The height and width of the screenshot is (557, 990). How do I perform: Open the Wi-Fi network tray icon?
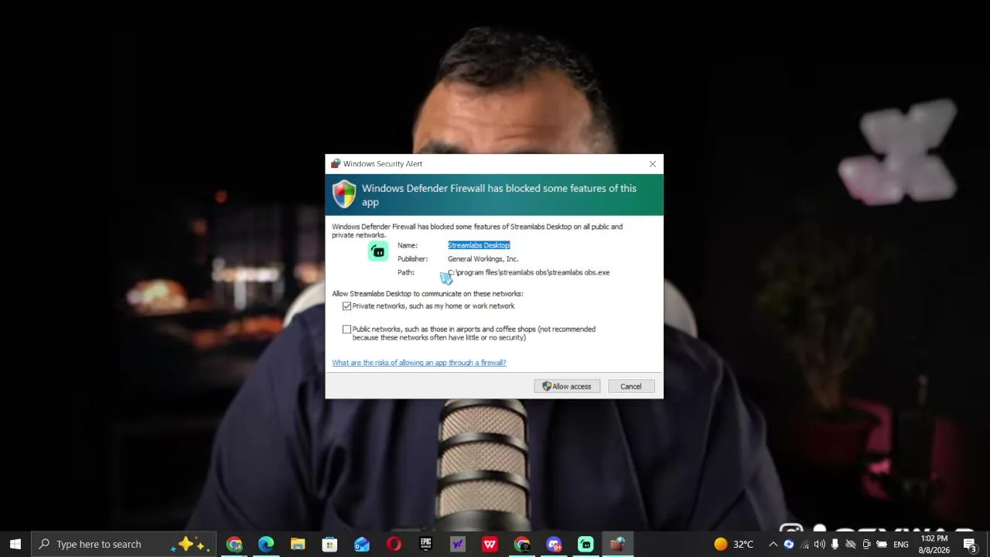click(804, 544)
